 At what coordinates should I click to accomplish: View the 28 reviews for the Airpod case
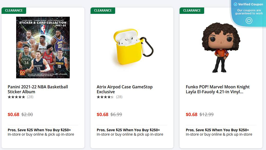[120, 97]
